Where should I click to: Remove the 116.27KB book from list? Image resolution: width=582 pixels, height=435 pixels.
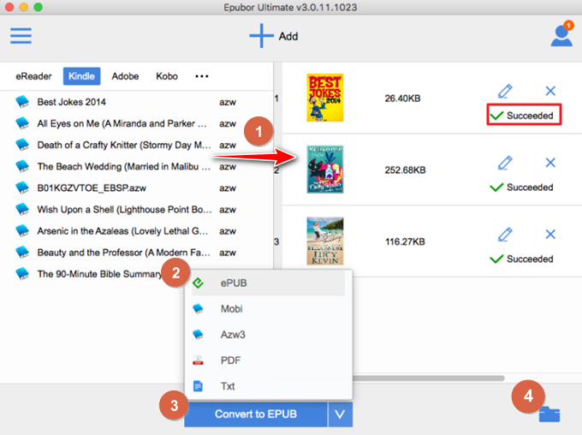click(550, 235)
